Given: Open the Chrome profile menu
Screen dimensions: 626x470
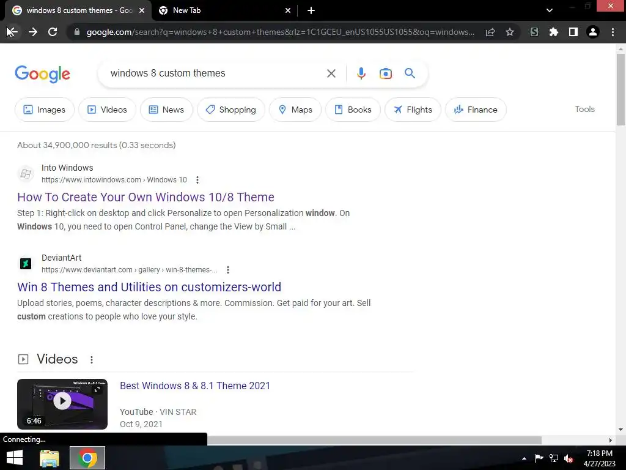Looking at the screenshot, I should tap(593, 32).
